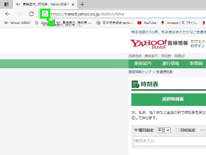
Task: Click the ログイン link
Action: pyautogui.click(x=197, y=46)
